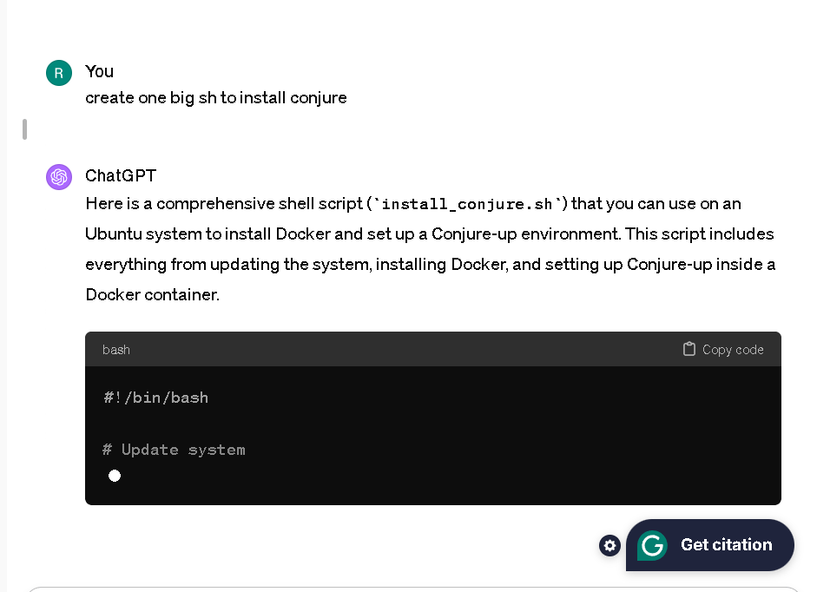Click the purple ChatGPT logo avatar
The height and width of the screenshot is (592, 817).
(59, 177)
